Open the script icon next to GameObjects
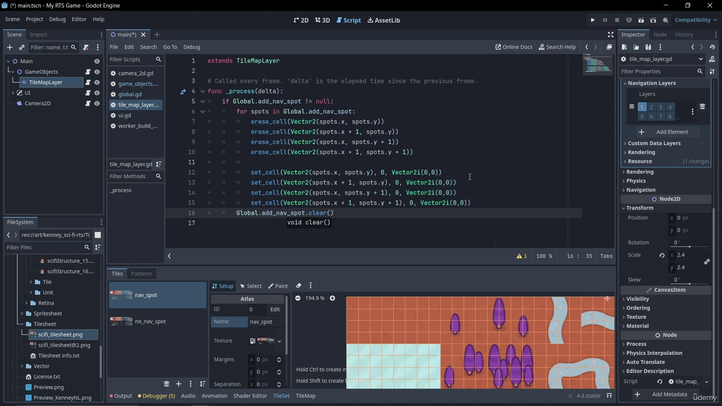The image size is (722, 406). pyautogui.click(x=88, y=72)
